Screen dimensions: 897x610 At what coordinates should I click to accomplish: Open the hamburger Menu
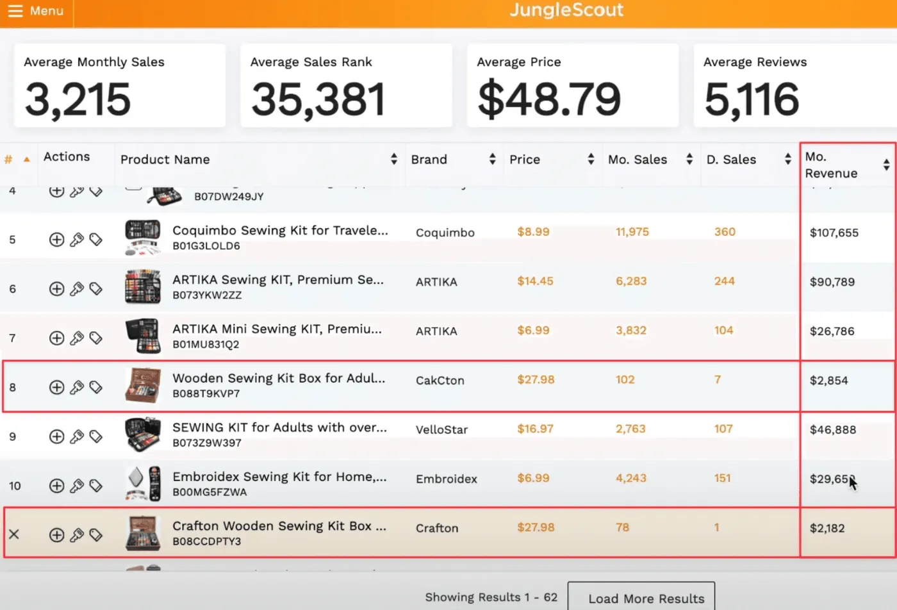pyautogui.click(x=36, y=11)
